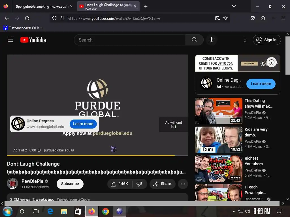The width and height of the screenshot is (290, 217).
Task: Open PewDiePie channel avatar
Action: [x=12, y=183]
